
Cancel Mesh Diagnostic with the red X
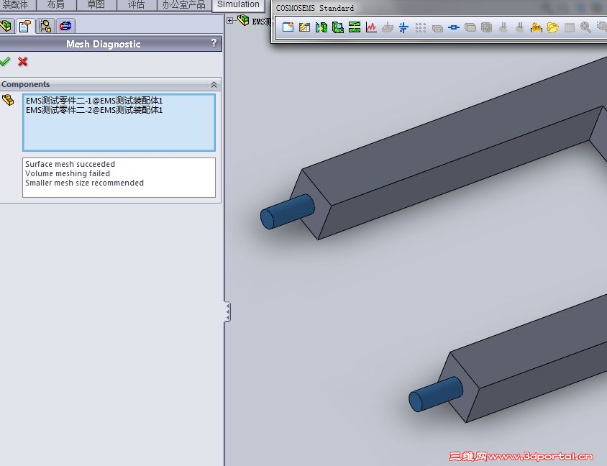click(x=23, y=62)
